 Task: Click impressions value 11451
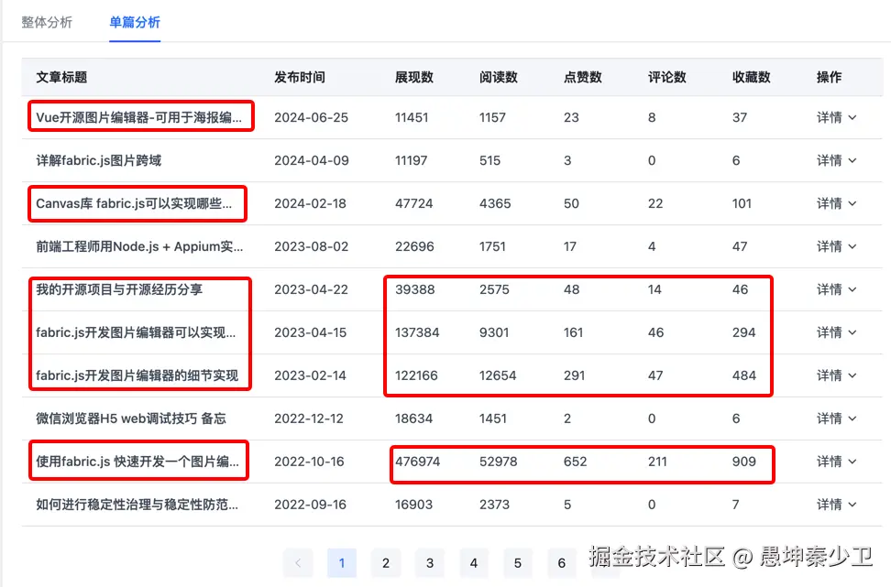[x=412, y=117]
